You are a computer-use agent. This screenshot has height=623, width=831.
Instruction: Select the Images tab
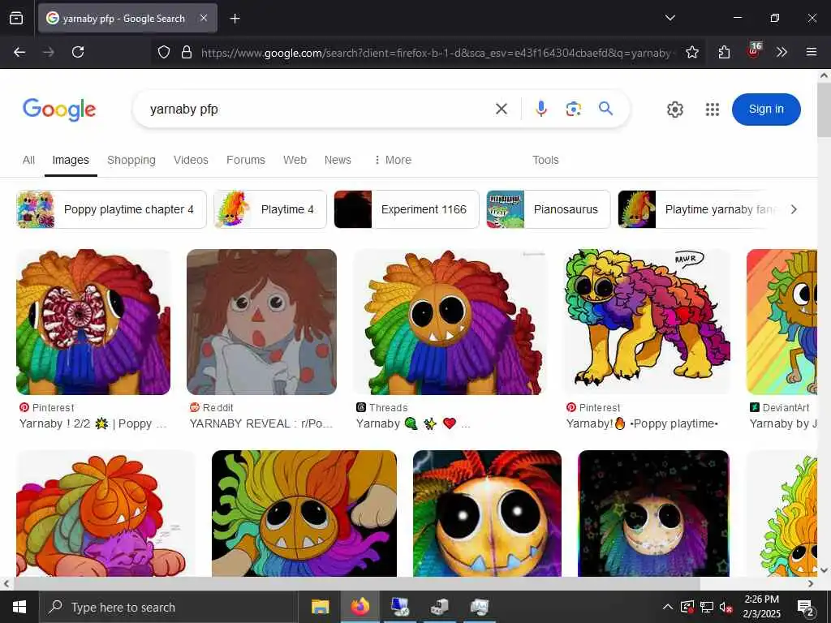click(x=71, y=160)
